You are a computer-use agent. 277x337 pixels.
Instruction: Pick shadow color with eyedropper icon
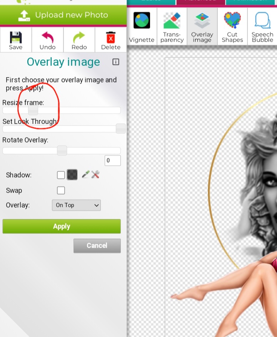pos(86,175)
